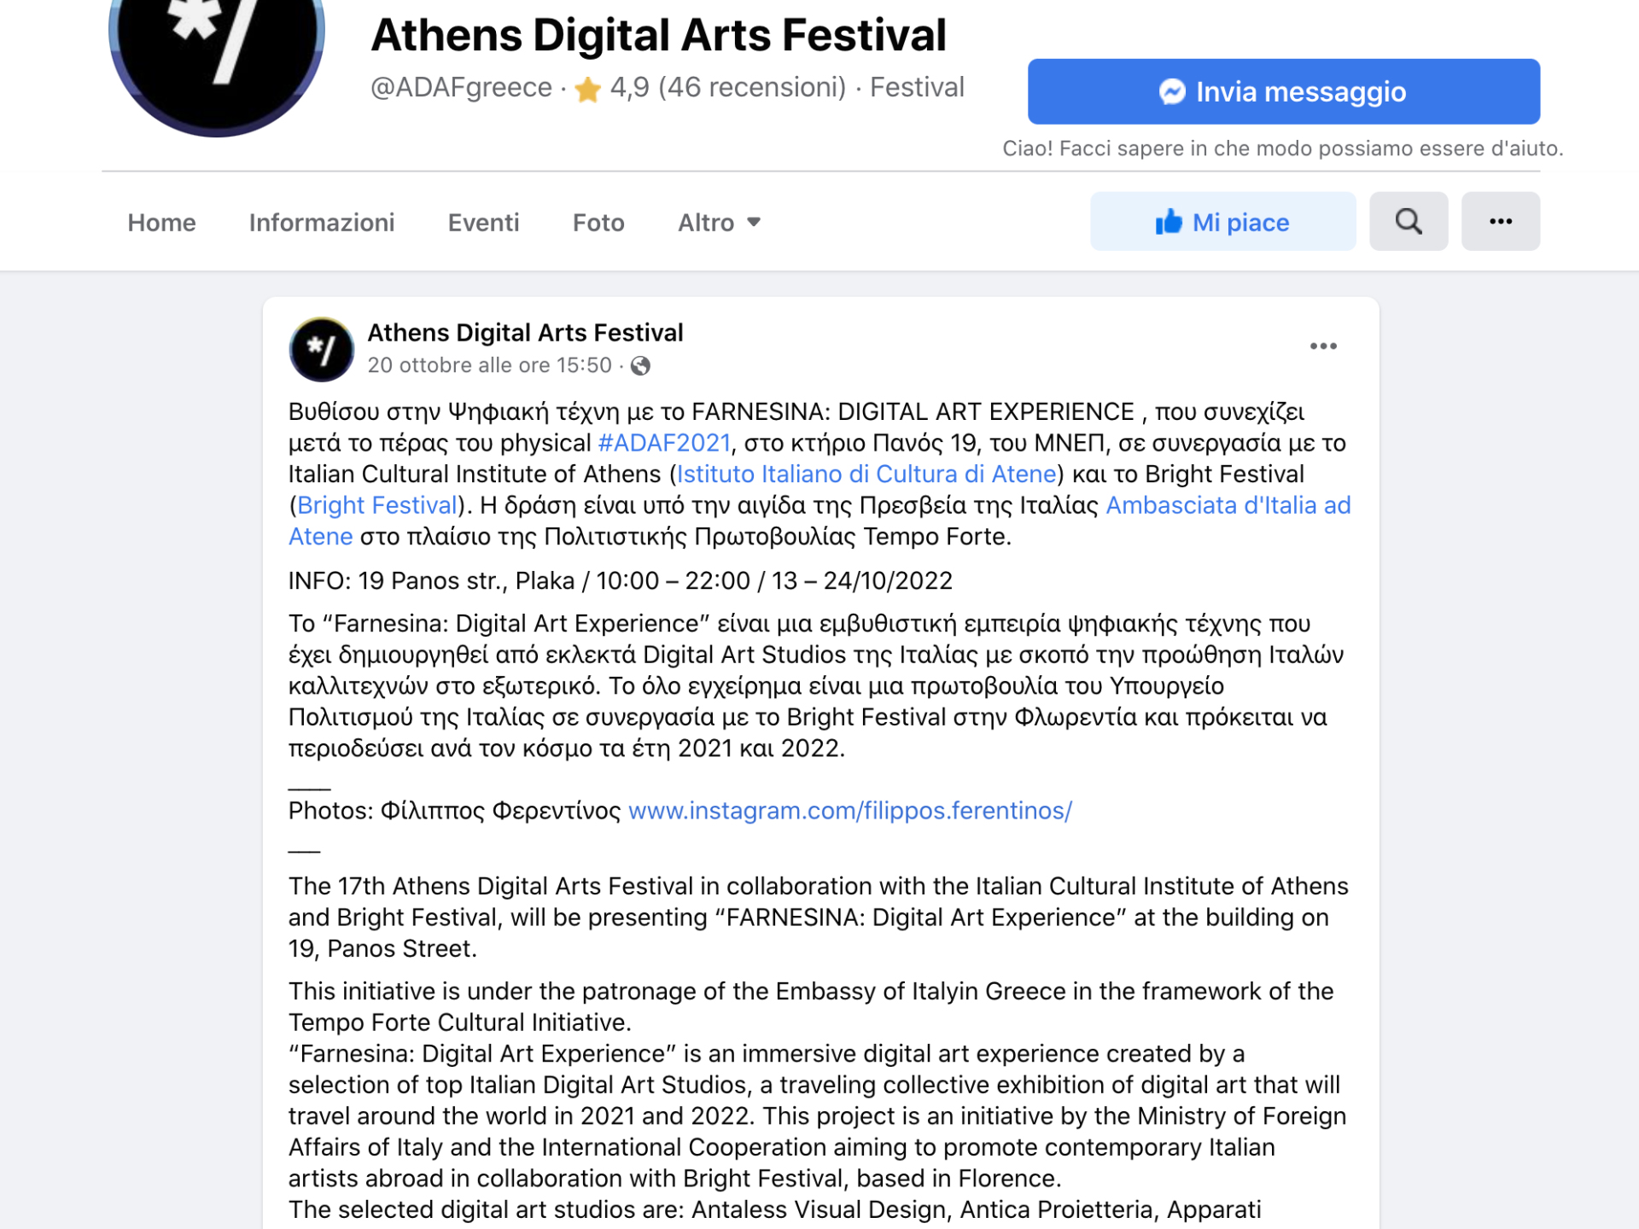Click the post author's round avatar
The height and width of the screenshot is (1229, 1639).
coord(322,349)
